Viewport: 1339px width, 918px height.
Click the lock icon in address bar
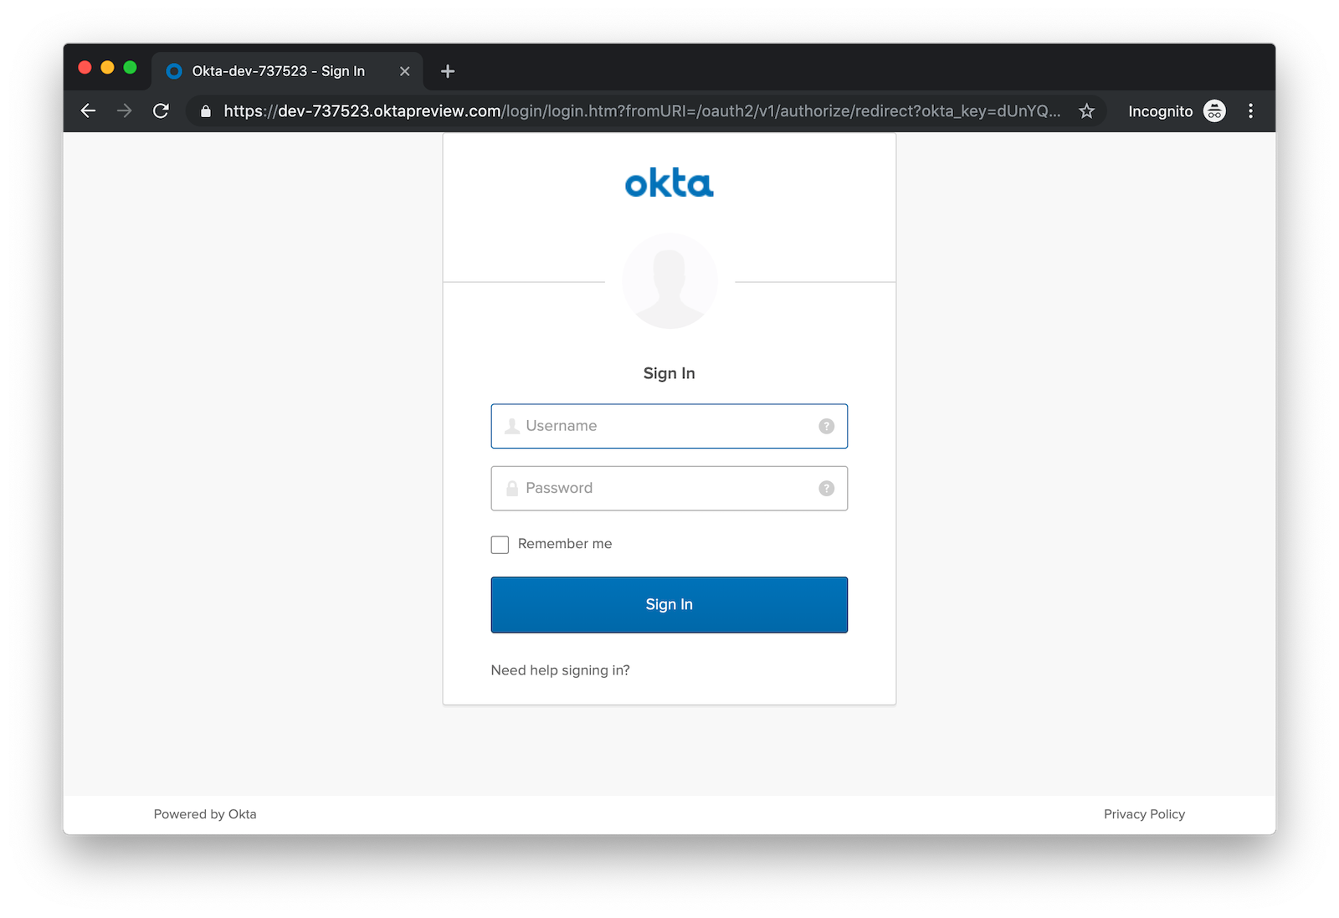(x=206, y=111)
